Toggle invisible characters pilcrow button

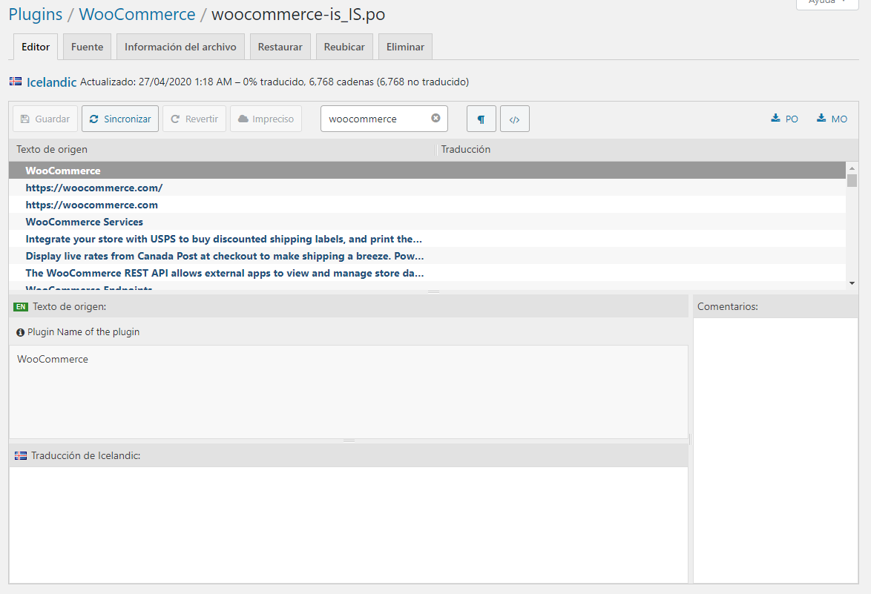(481, 119)
